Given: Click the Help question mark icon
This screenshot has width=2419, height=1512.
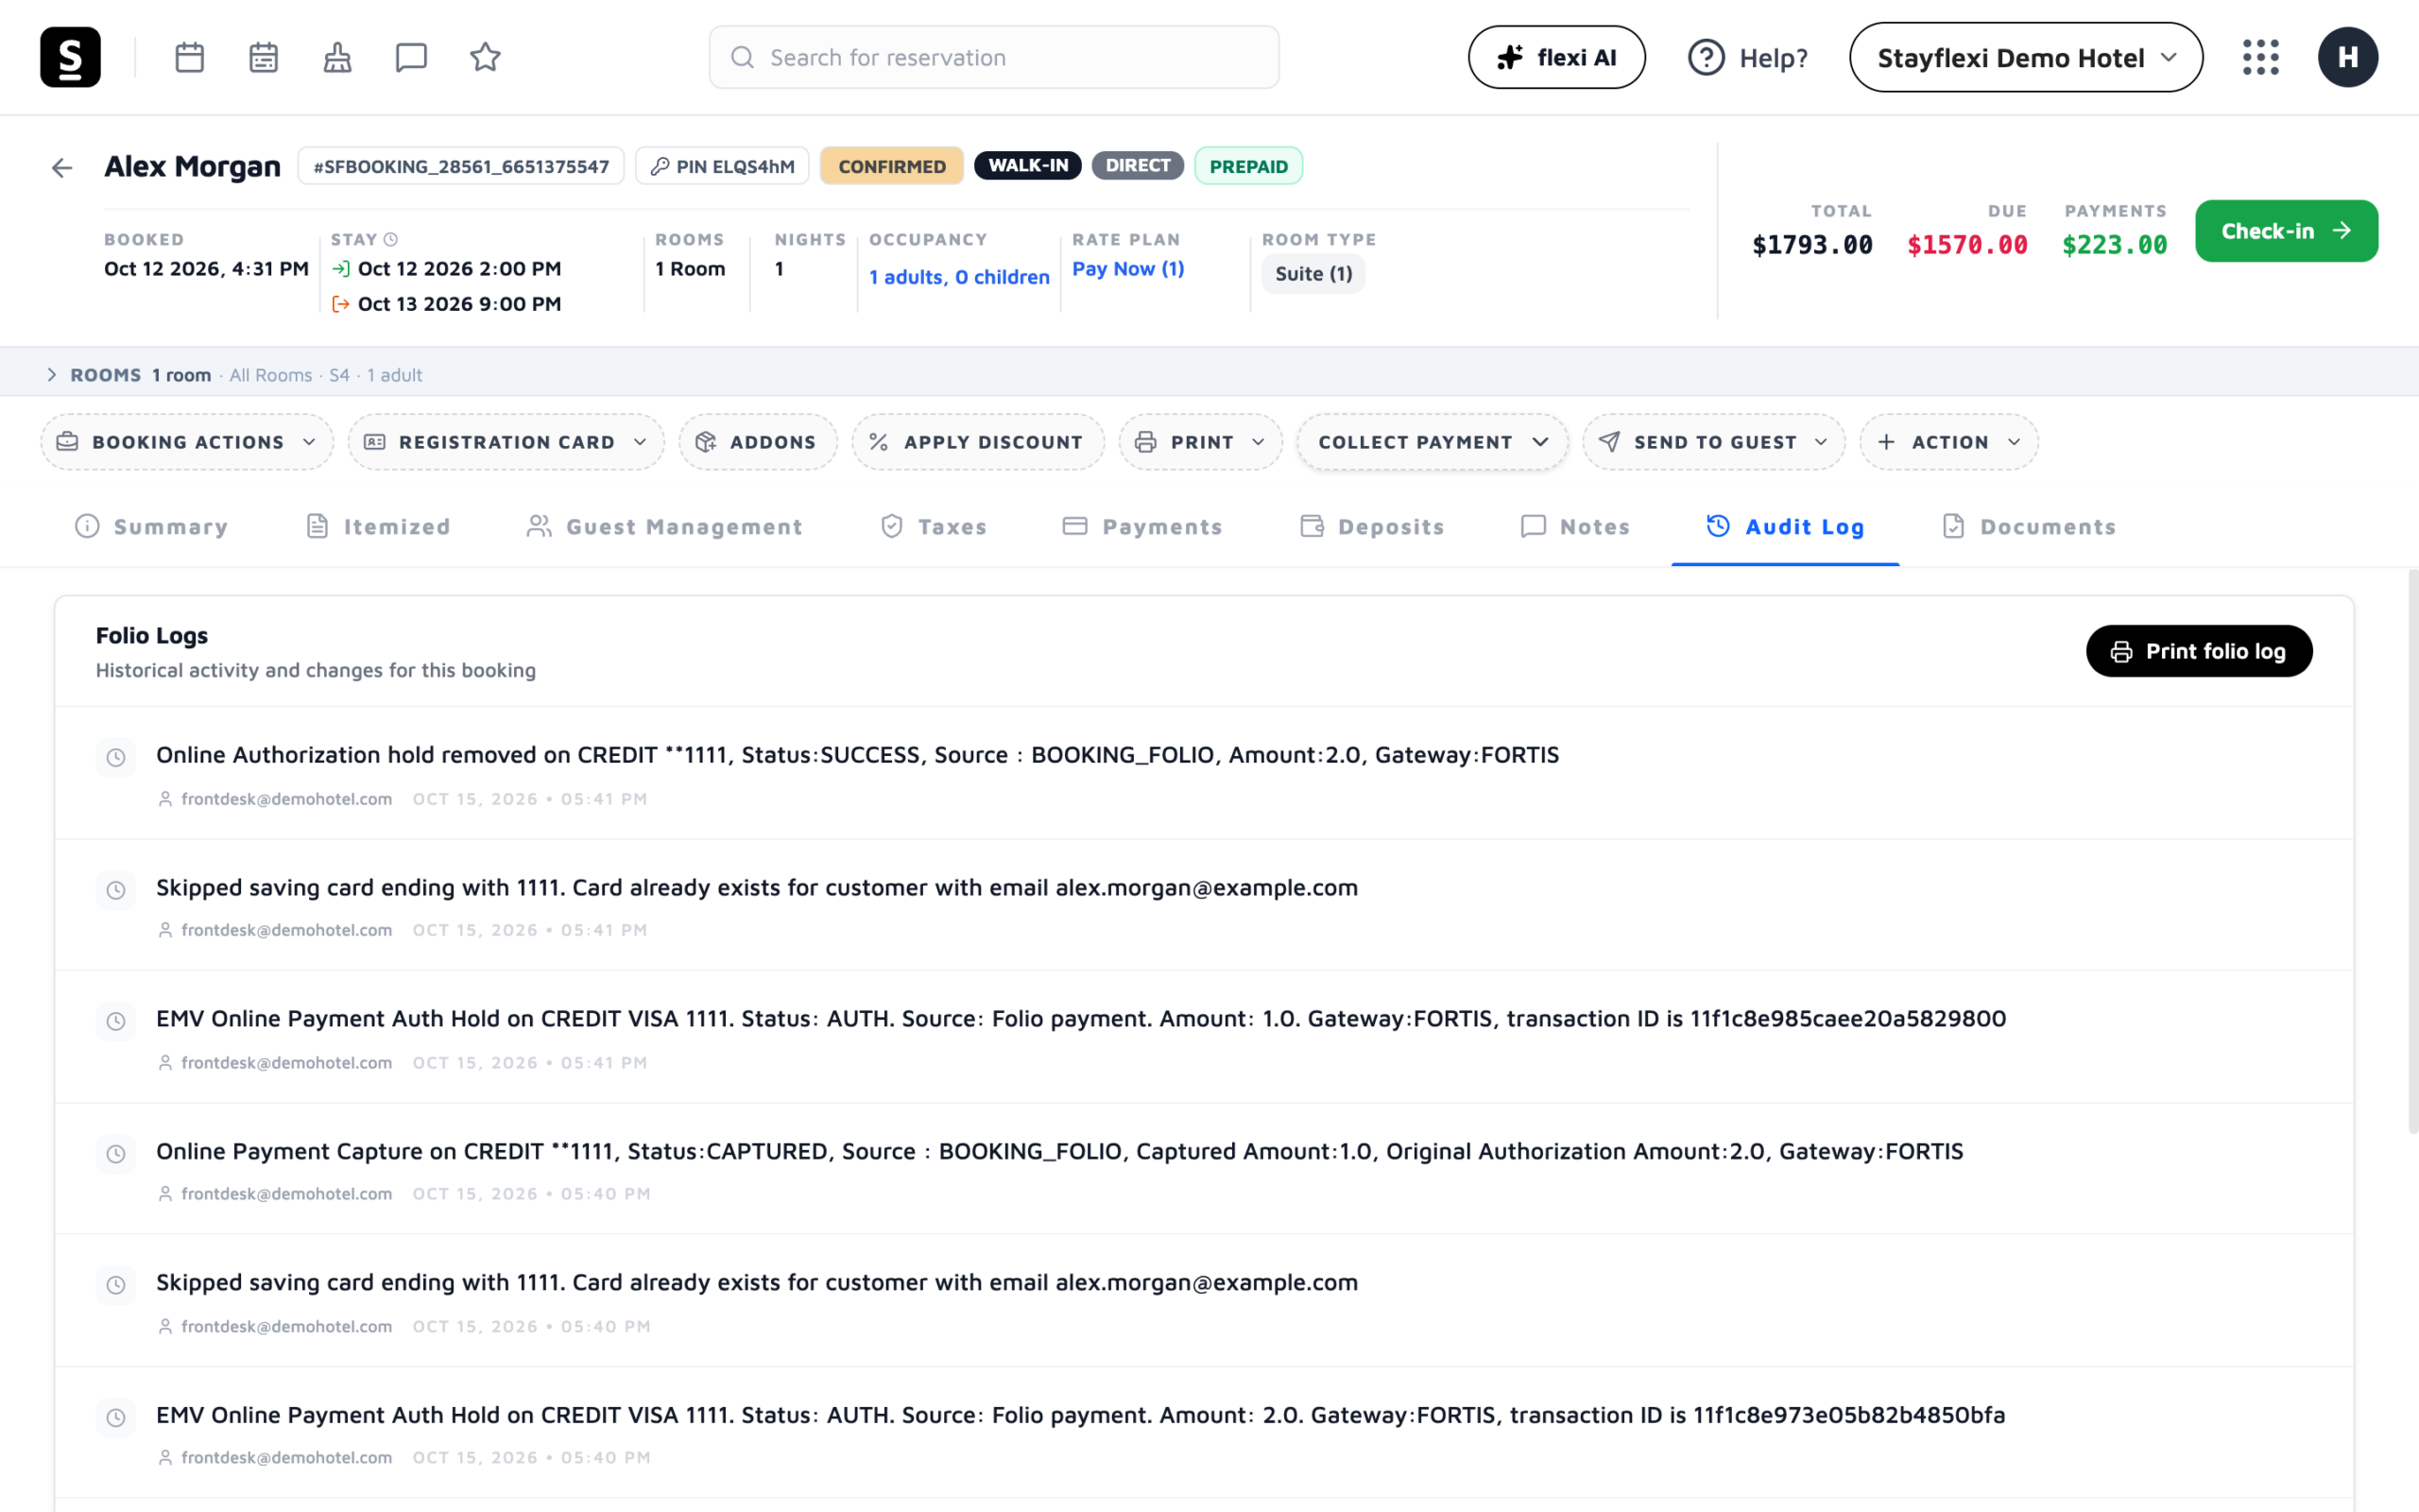Looking at the screenshot, I should click(1706, 57).
